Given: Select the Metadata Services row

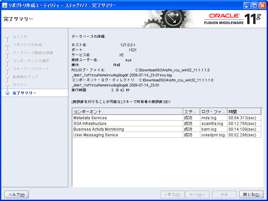Looking at the screenshot, I should tap(94, 118).
